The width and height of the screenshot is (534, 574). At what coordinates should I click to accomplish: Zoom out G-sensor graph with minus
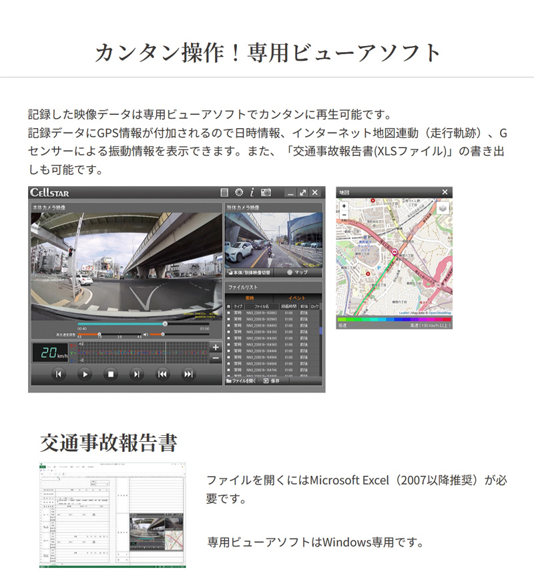coord(216,358)
